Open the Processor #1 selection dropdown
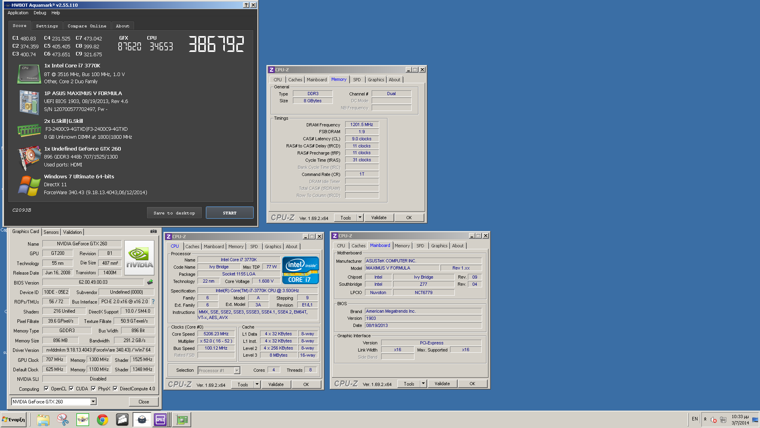The width and height of the screenshot is (760, 428). (237, 371)
